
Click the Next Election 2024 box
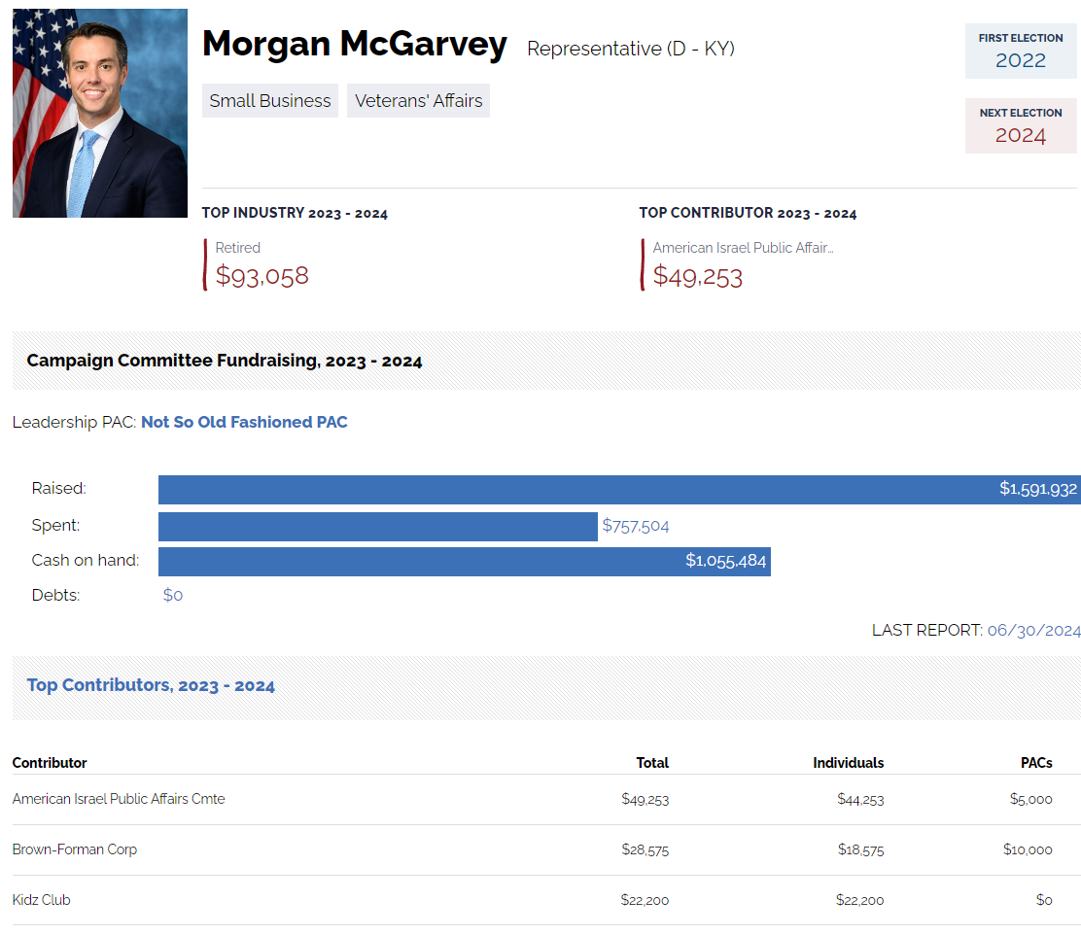point(1020,125)
